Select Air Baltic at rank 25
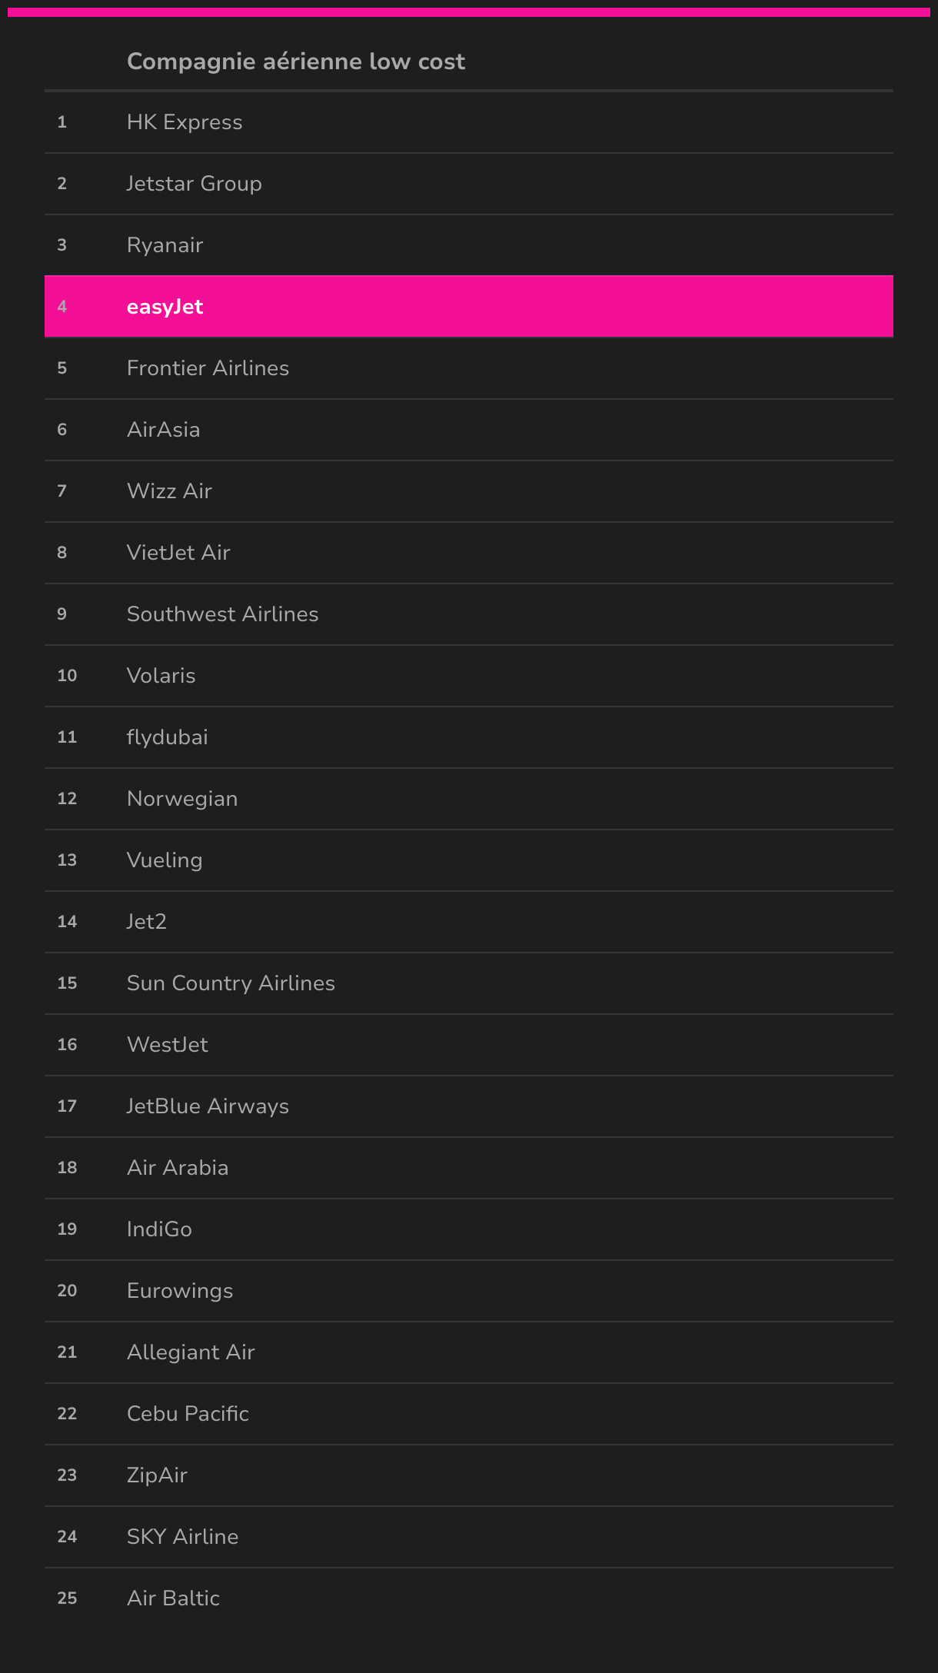The width and height of the screenshot is (938, 1673). coord(469,1598)
